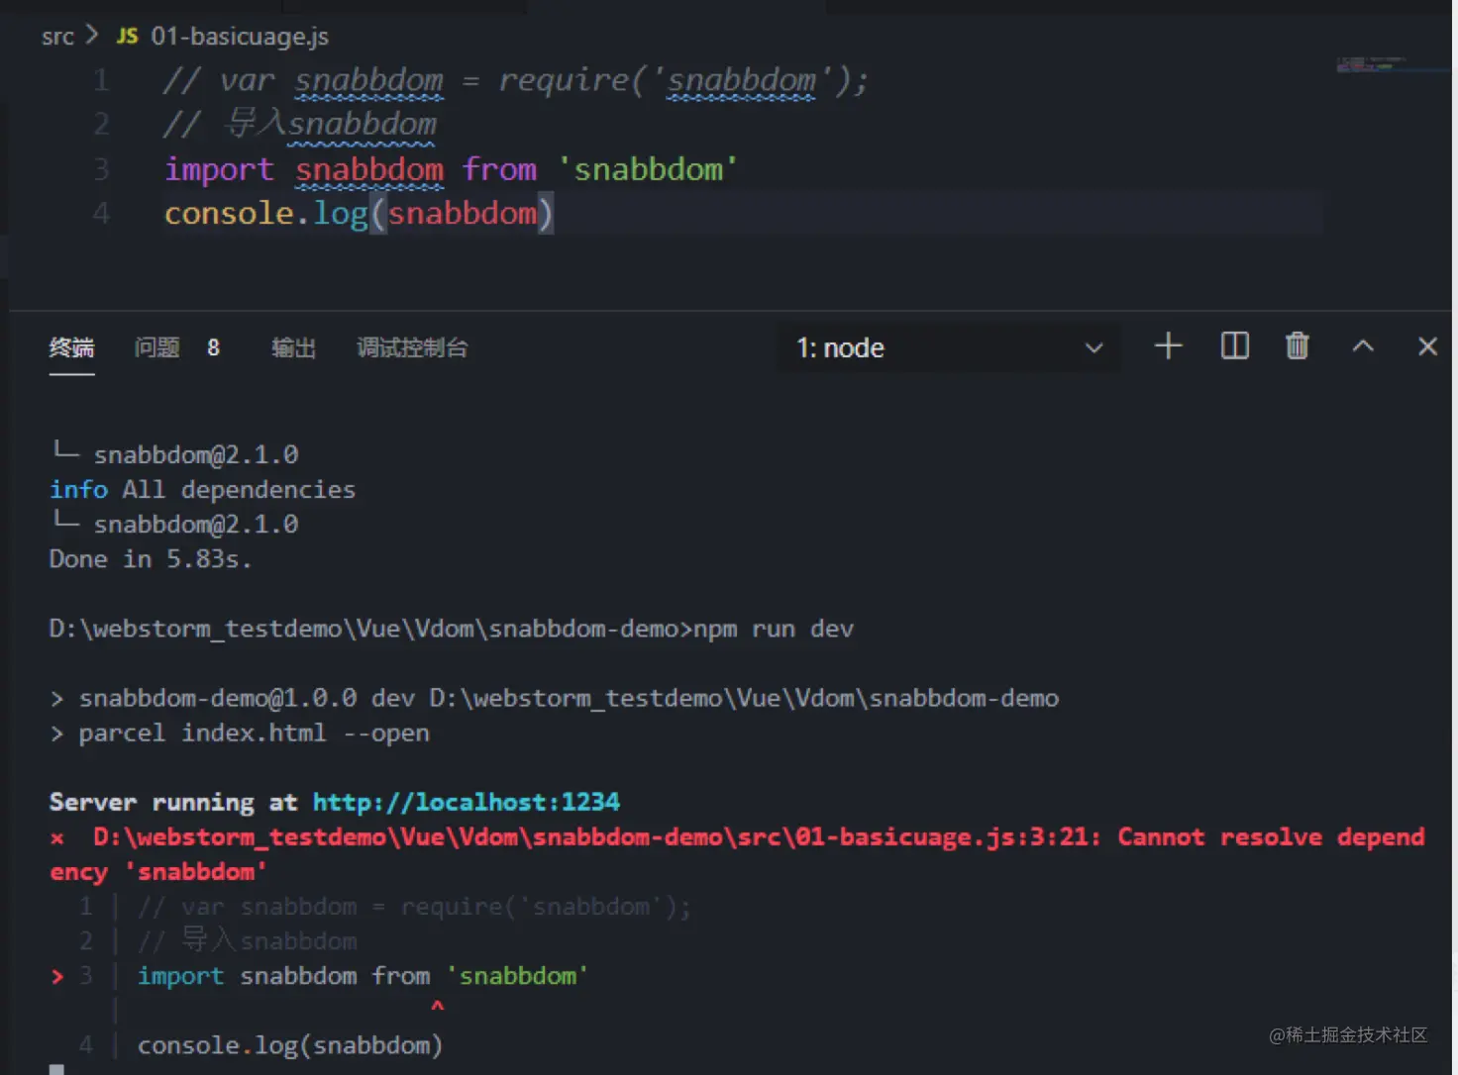
Task: Click the JS file icon in breadcrumb
Action: pyautogui.click(x=127, y=37)
